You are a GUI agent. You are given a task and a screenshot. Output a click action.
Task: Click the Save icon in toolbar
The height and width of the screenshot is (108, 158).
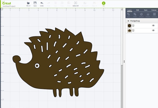click(x=35, y=3)
